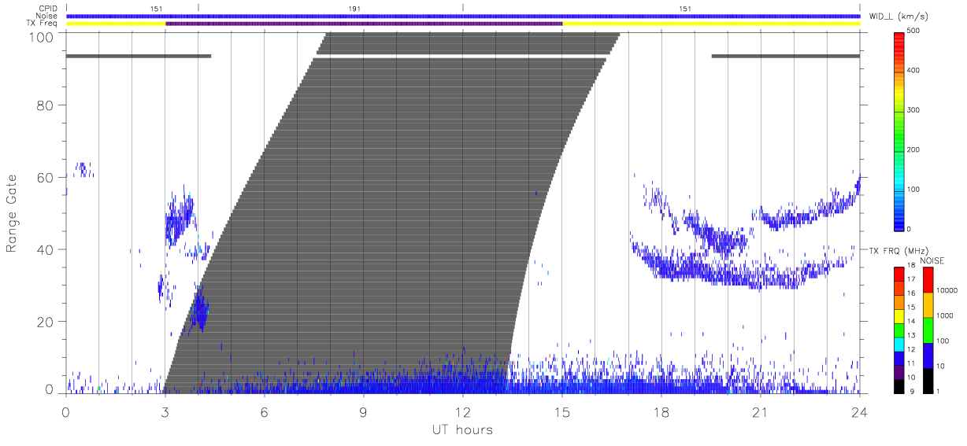Click the 'Range Gate' axis title
This screenshot has width=967, height=446.
(x=13, y=212)
